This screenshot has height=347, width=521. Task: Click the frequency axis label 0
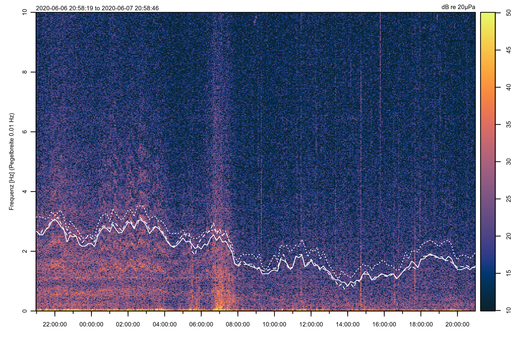[x=25, y=311]
